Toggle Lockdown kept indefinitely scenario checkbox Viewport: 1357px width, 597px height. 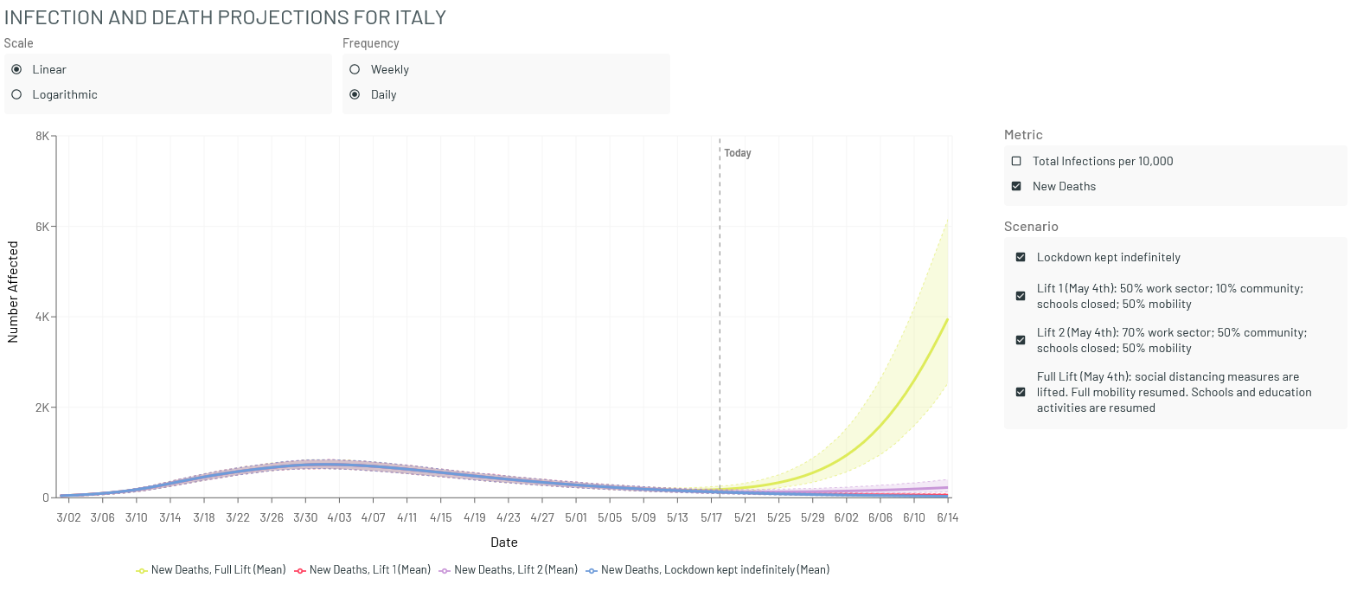click(1021, 257)
